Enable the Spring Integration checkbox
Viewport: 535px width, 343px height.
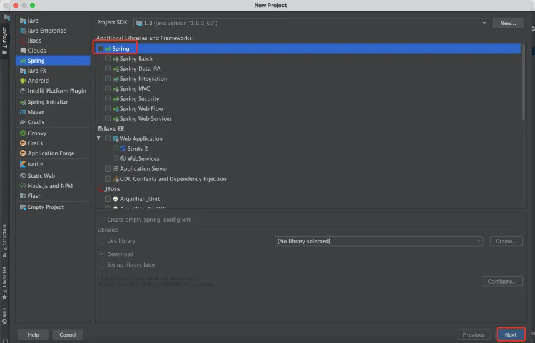[108, 78]
